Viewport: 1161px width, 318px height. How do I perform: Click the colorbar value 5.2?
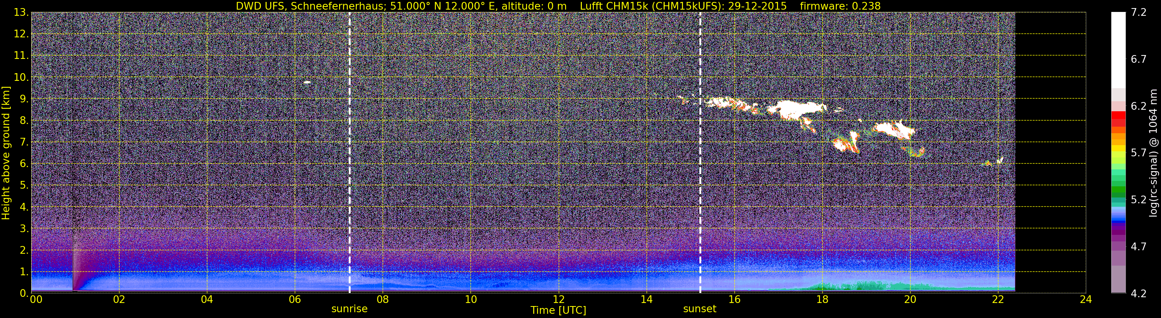(x=1139, y=199)
